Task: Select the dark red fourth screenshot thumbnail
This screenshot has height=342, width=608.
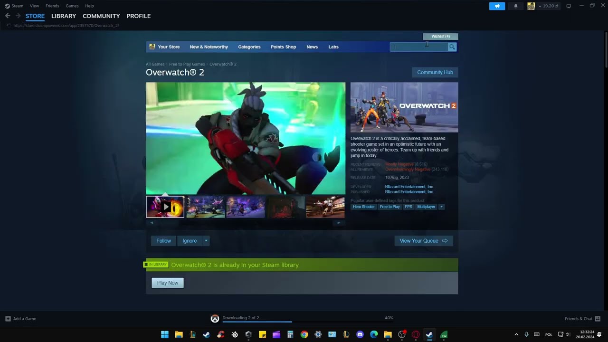Action: coord(285,207)
